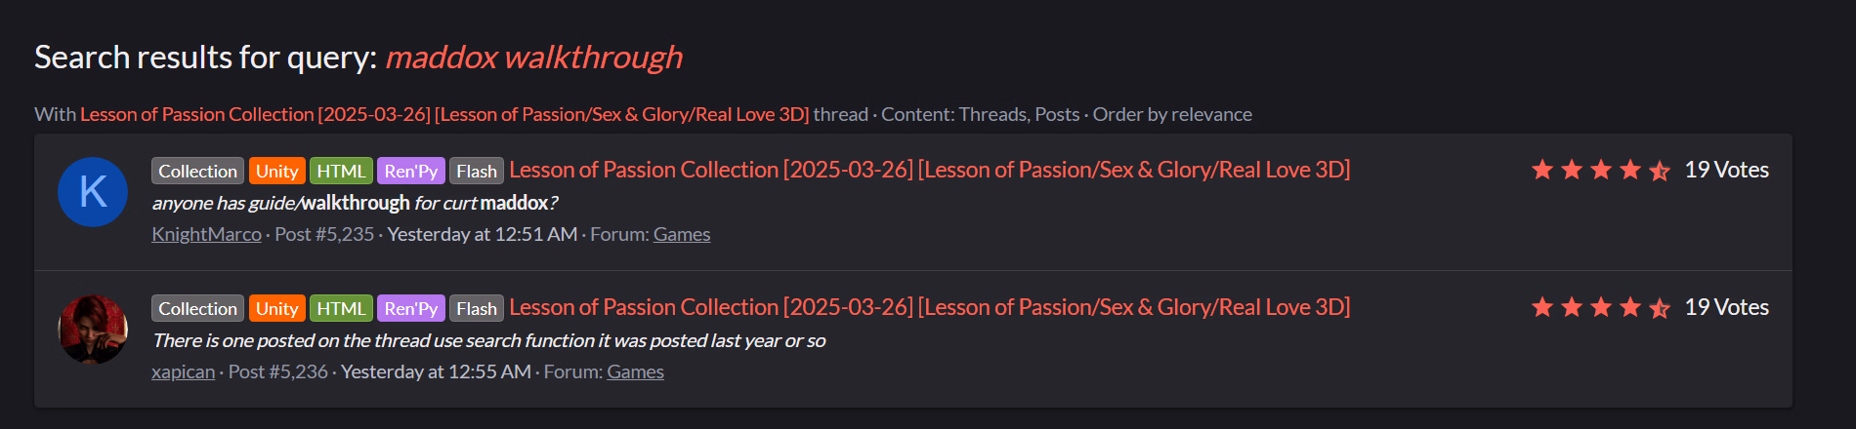The width and height of the screenshot is (1856, 429).
Task: Open Games forum link in second result
Action: click(635, 371)
